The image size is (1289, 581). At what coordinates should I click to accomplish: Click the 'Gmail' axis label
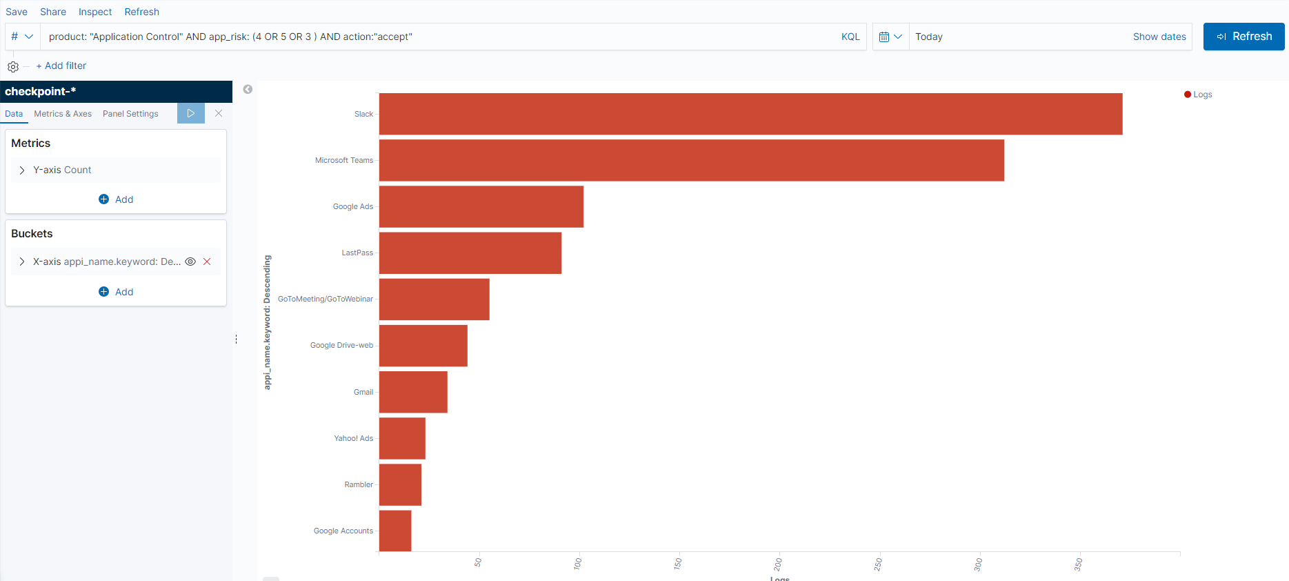[363, 392]
